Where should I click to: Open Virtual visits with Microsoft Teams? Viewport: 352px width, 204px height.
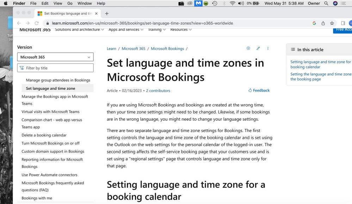pos(50,112)
